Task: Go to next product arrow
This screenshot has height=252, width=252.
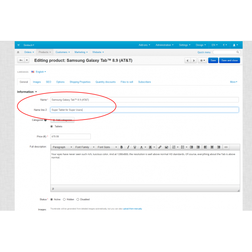Action: (x=194, y=60)
